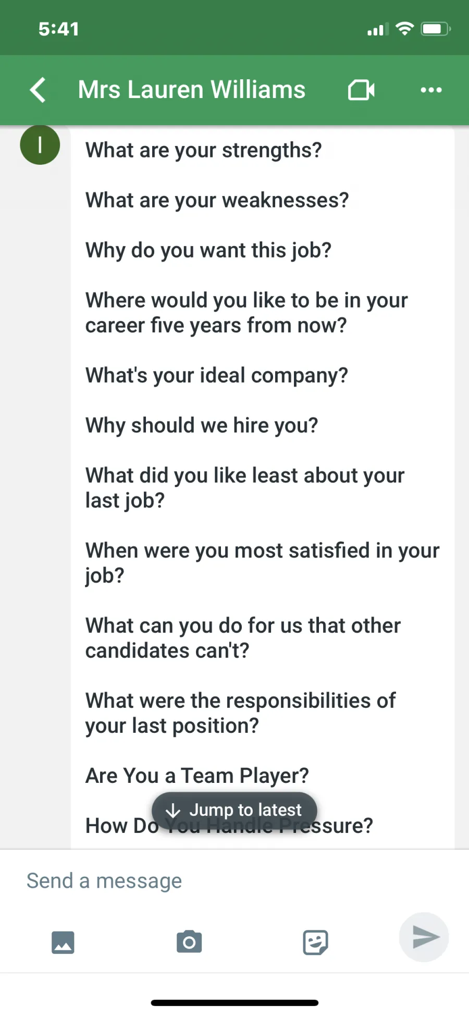Select 'What's your ideal company?' line

217,376
